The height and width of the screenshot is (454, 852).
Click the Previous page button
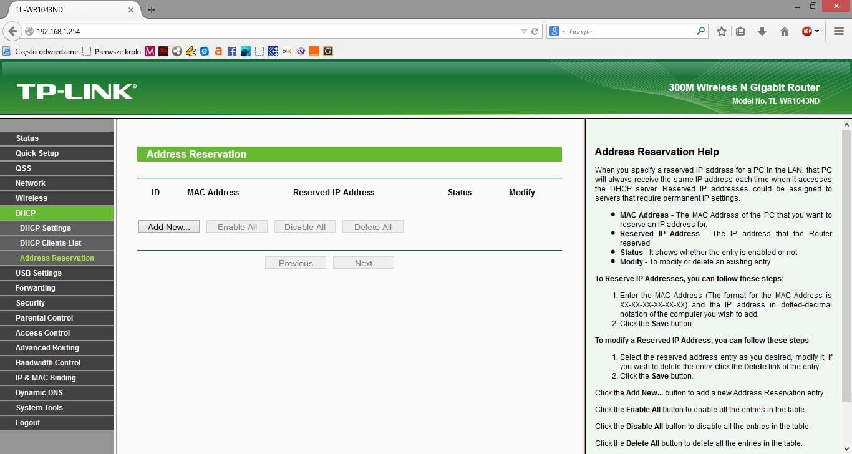point(296,263)
